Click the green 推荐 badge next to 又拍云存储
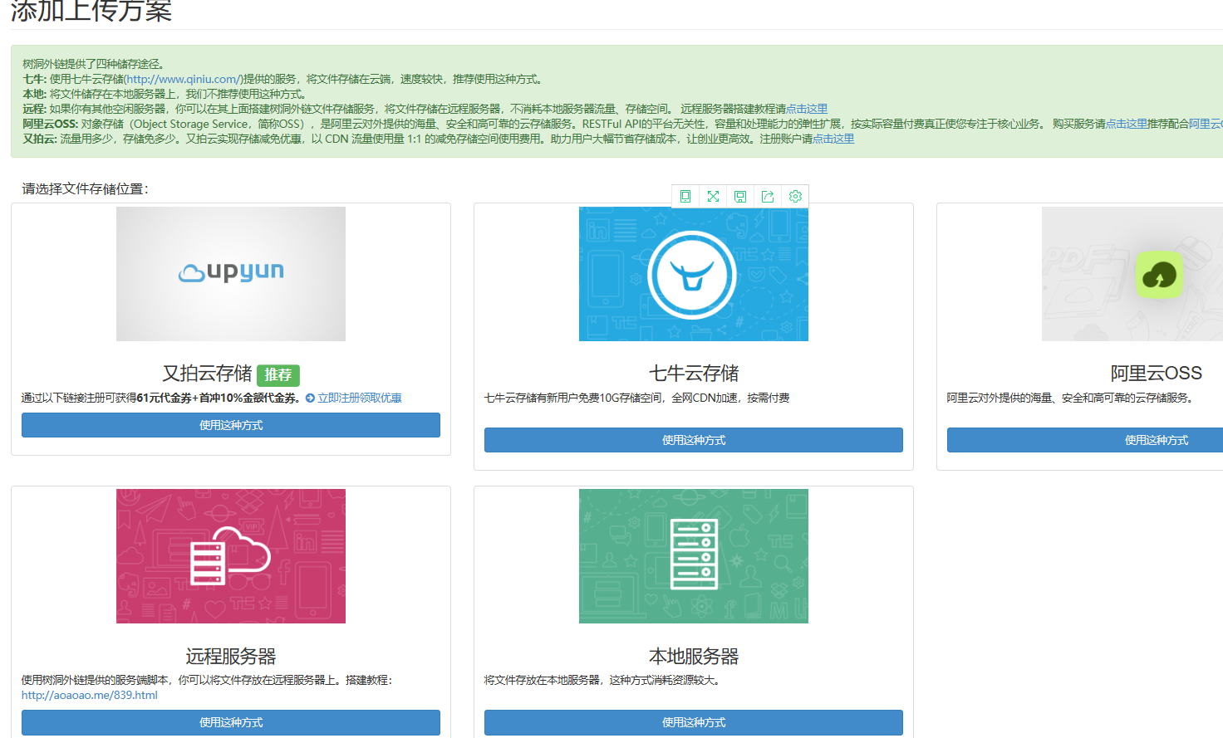The width and height of the screenshot is (1223, 738). point(278,375)
